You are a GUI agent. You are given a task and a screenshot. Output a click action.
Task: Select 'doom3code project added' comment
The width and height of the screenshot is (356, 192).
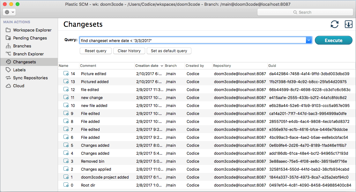(x=105, y=177)
